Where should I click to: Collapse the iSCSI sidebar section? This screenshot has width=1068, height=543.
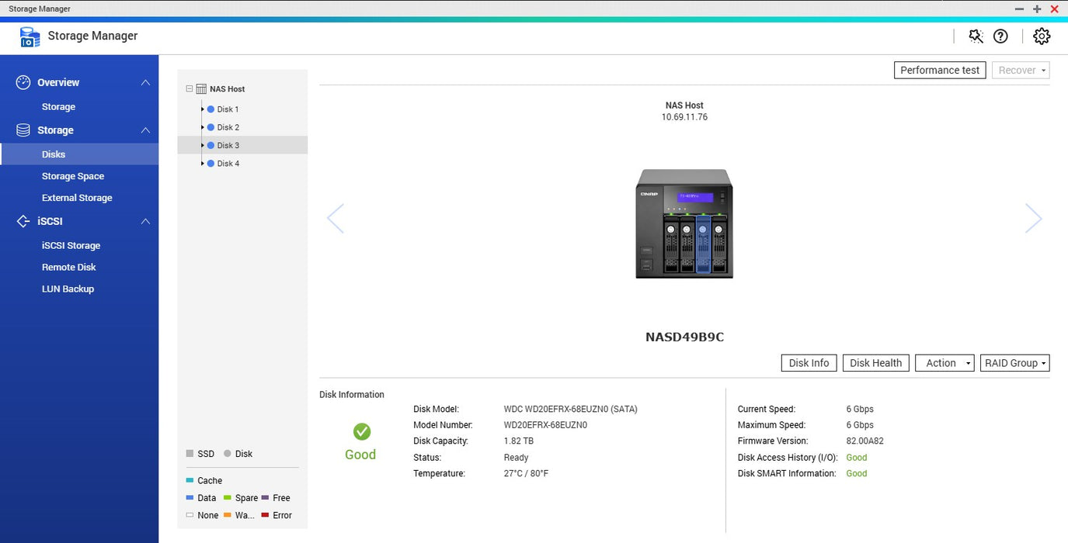click(x=145, y=221)
